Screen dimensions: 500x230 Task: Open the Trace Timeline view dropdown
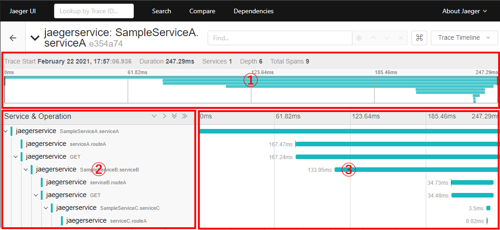tap(464, 38)
